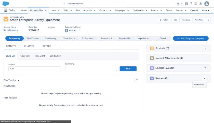Select the Id. Decision Makers stage

[x=88, y=38]
